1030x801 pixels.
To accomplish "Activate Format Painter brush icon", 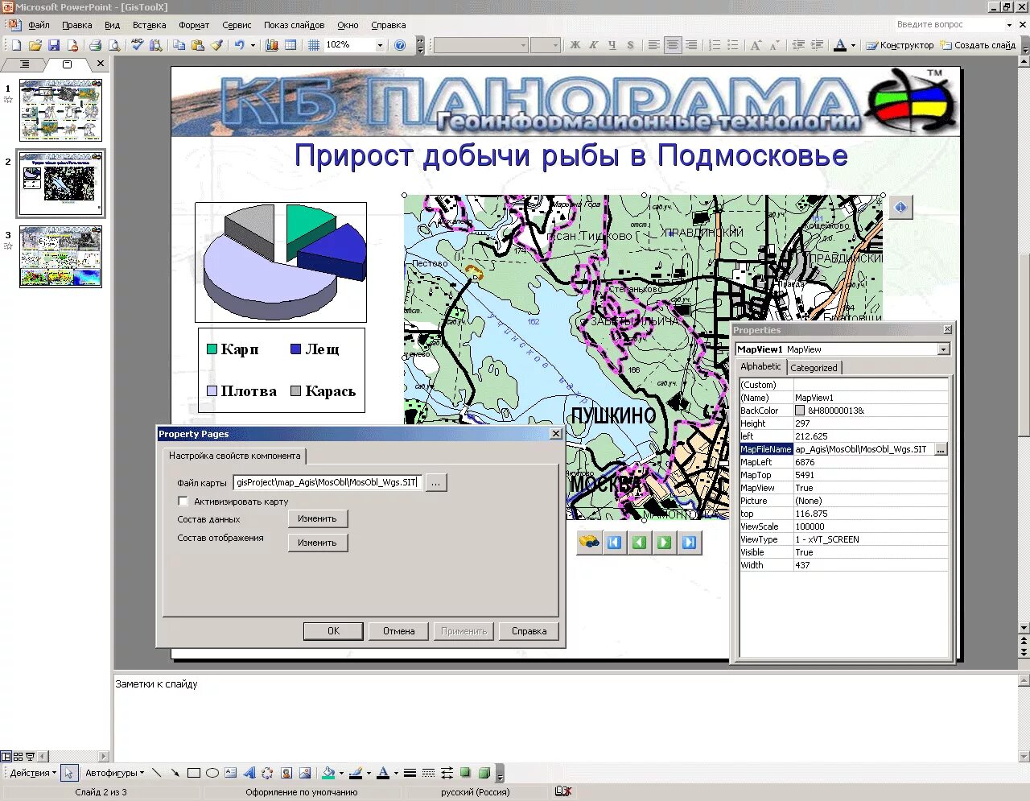I will pyautogui.click(x=216, y=46).
